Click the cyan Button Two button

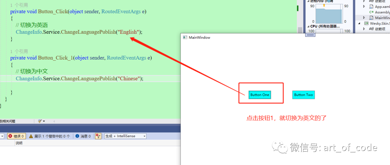coord(303,95)
